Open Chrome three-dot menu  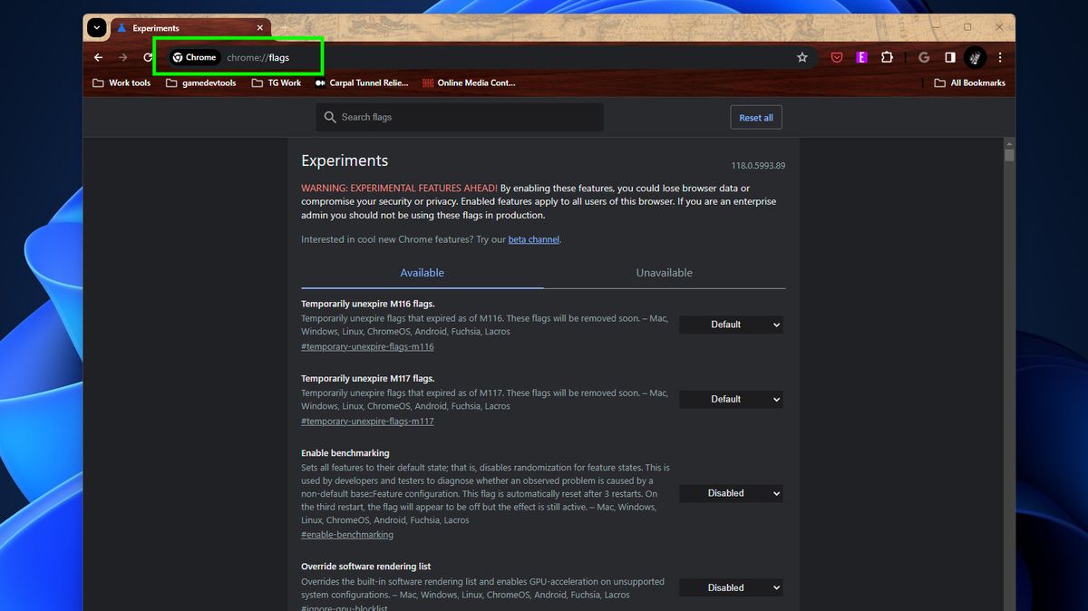pyautogui.click(x=1000, y=57)
